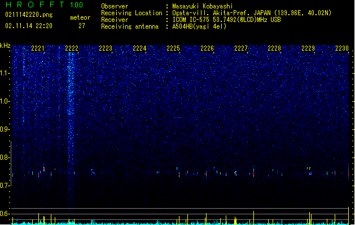Click the Receiving antenna field label

130,26
